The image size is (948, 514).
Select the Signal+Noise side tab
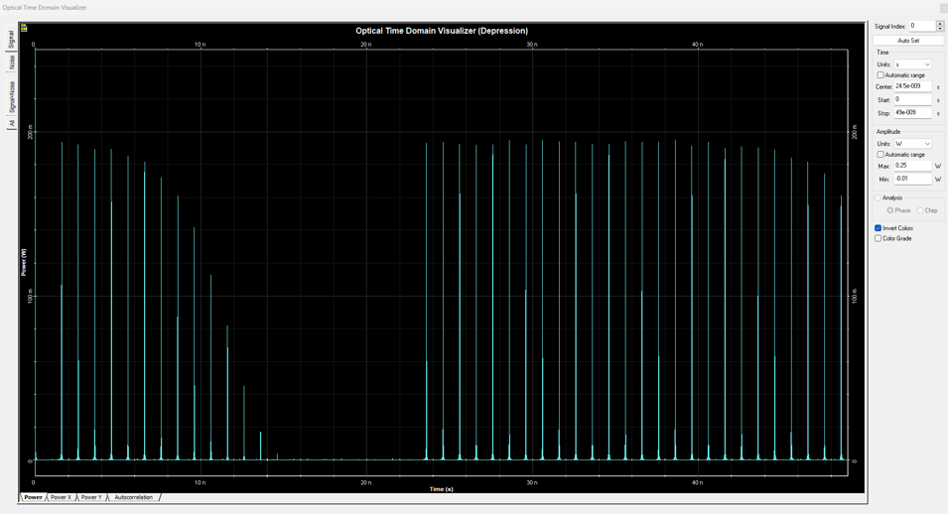tap(12, 95)
